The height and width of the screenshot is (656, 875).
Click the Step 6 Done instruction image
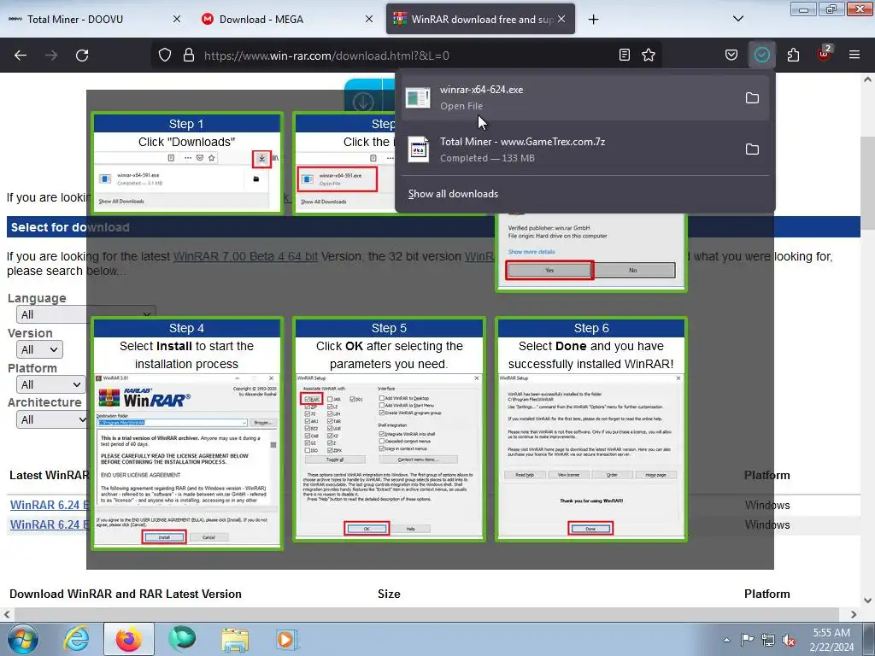tap(591, 430)
